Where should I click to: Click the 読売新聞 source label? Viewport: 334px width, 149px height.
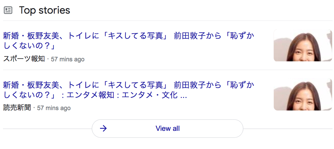(17, 108)
